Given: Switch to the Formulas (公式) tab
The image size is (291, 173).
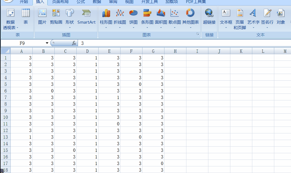Looking at the screenshot, I should tap(81, 2).
